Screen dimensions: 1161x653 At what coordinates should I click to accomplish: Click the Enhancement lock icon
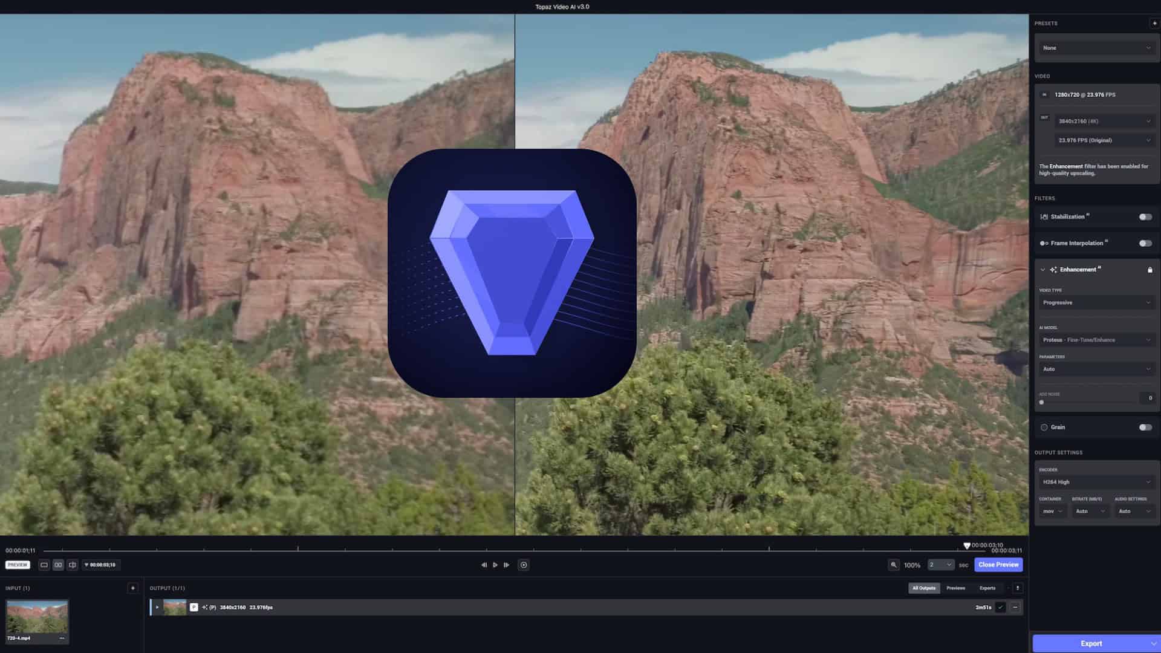(1150, 270)
